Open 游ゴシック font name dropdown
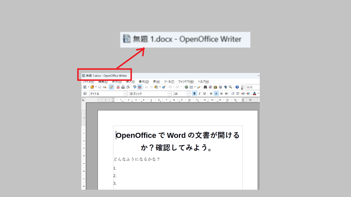Screen dimensions: 351x197 pos(169,94)
